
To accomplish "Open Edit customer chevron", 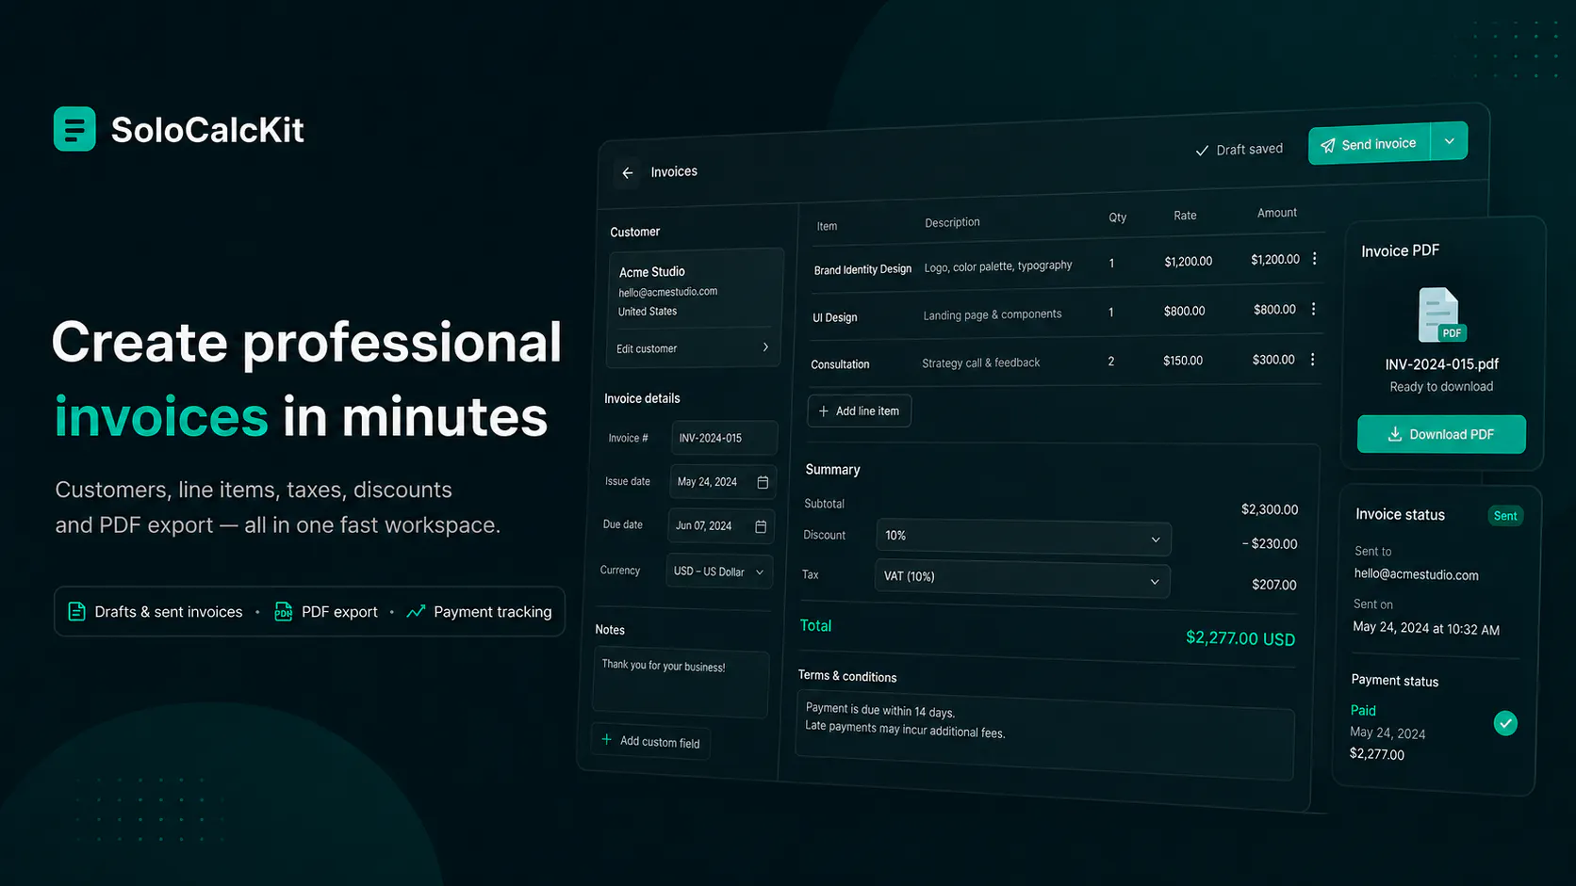I will click(x=765, y=347).
